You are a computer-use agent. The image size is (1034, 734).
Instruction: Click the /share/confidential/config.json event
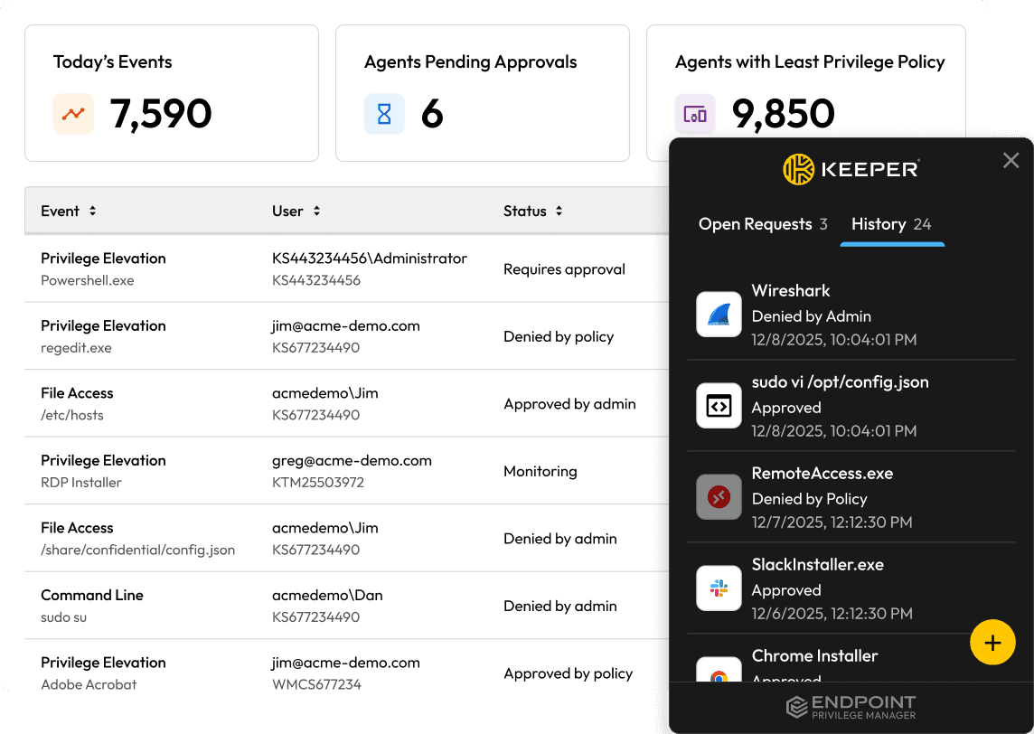tap(137, 538)
